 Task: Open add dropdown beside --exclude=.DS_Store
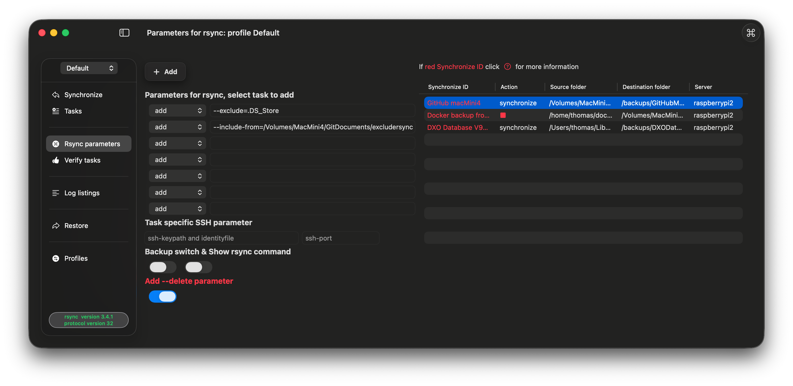click(177, 110)
